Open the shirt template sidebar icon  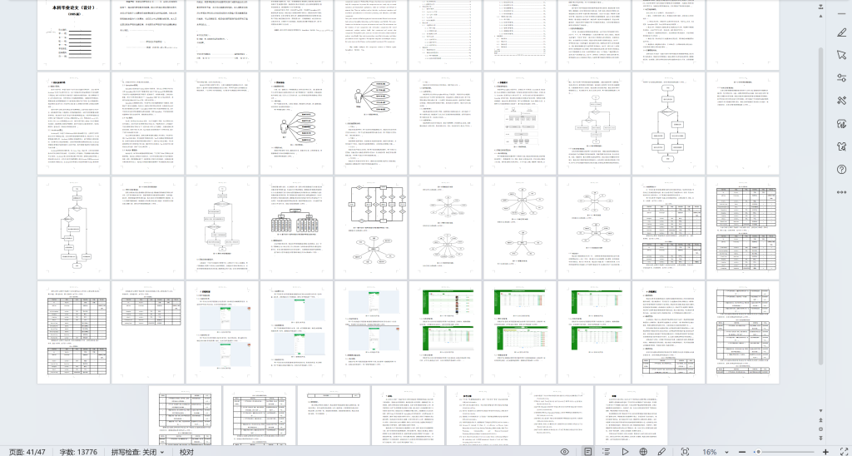(842, 146)
